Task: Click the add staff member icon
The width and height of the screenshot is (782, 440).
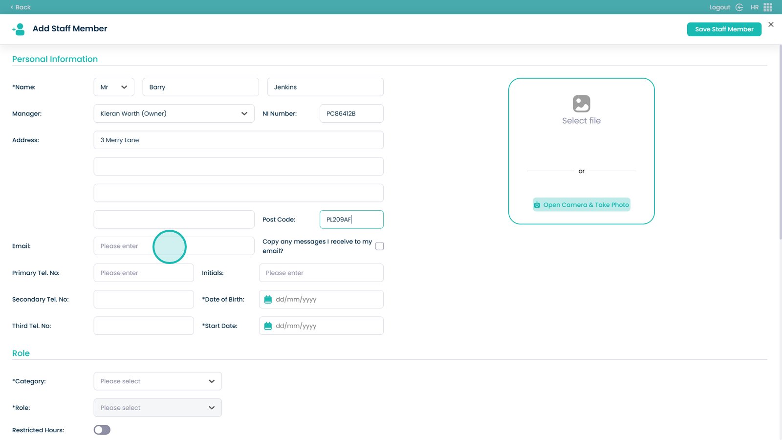Action: (19, 29)
